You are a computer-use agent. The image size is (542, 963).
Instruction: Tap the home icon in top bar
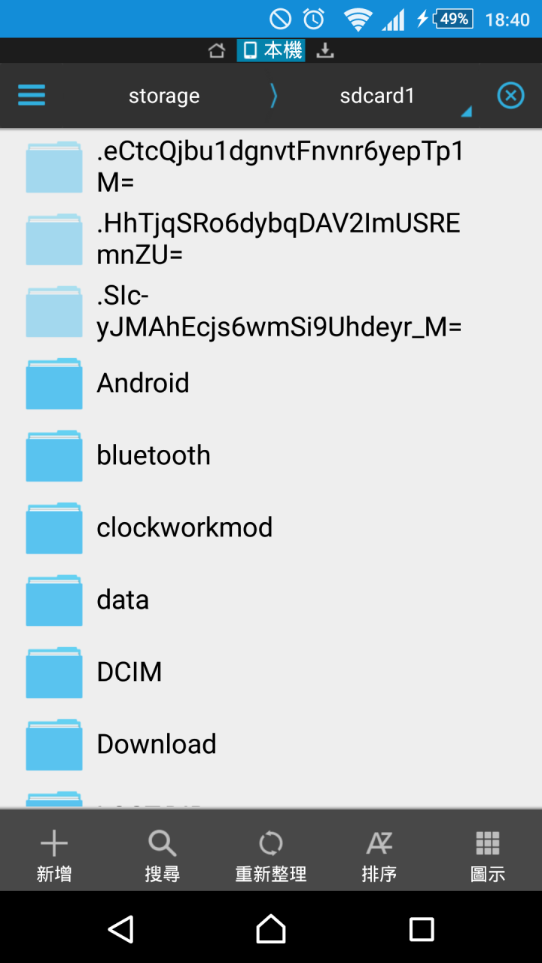point(217,50)
